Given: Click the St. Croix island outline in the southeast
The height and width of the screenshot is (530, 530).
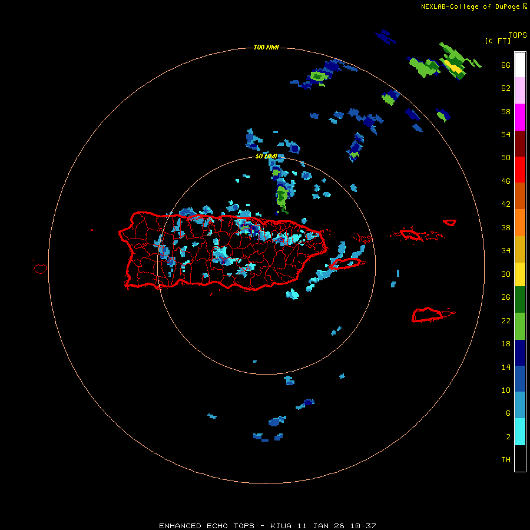Looking at the screenshot, I should [x=428, y=315].
